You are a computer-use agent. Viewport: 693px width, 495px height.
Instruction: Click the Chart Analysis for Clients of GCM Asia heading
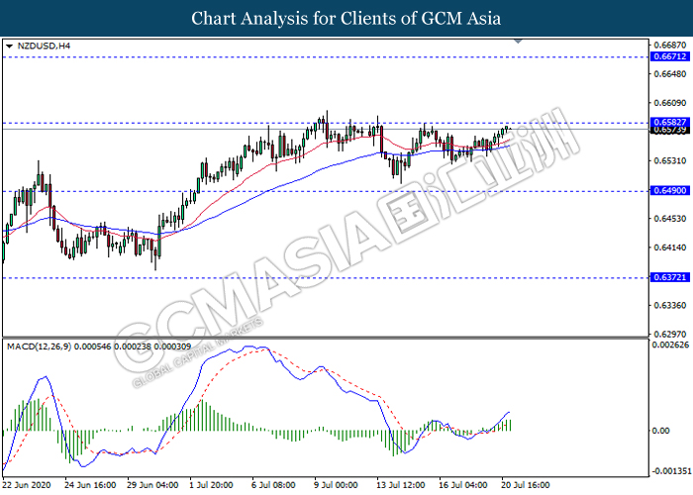coord(346,18)
